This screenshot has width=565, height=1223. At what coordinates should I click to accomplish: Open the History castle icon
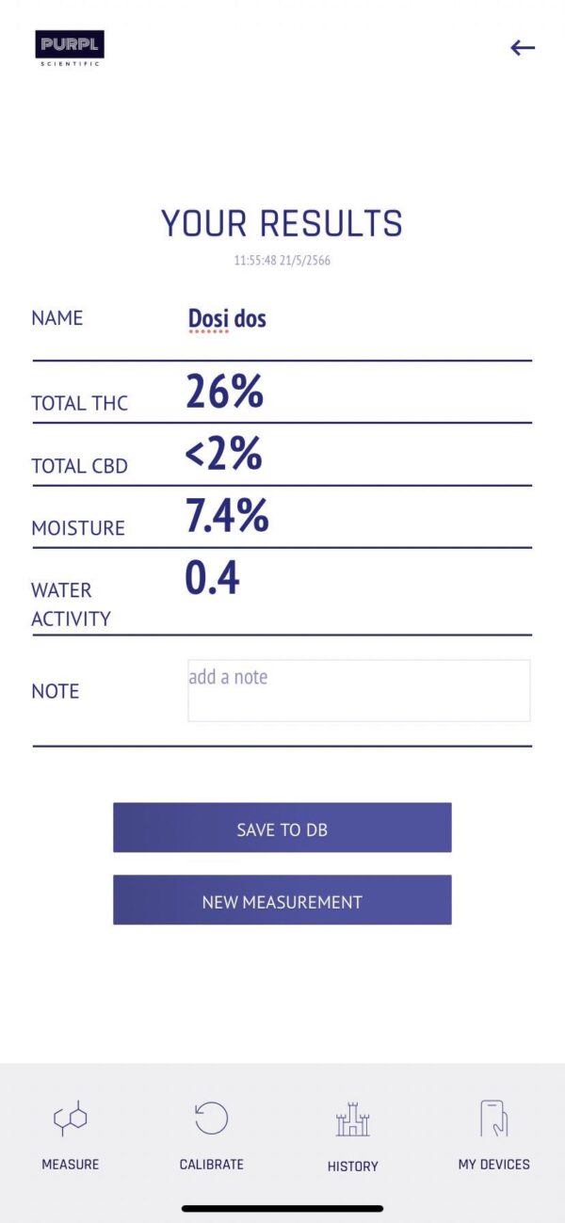[353, 1119]
